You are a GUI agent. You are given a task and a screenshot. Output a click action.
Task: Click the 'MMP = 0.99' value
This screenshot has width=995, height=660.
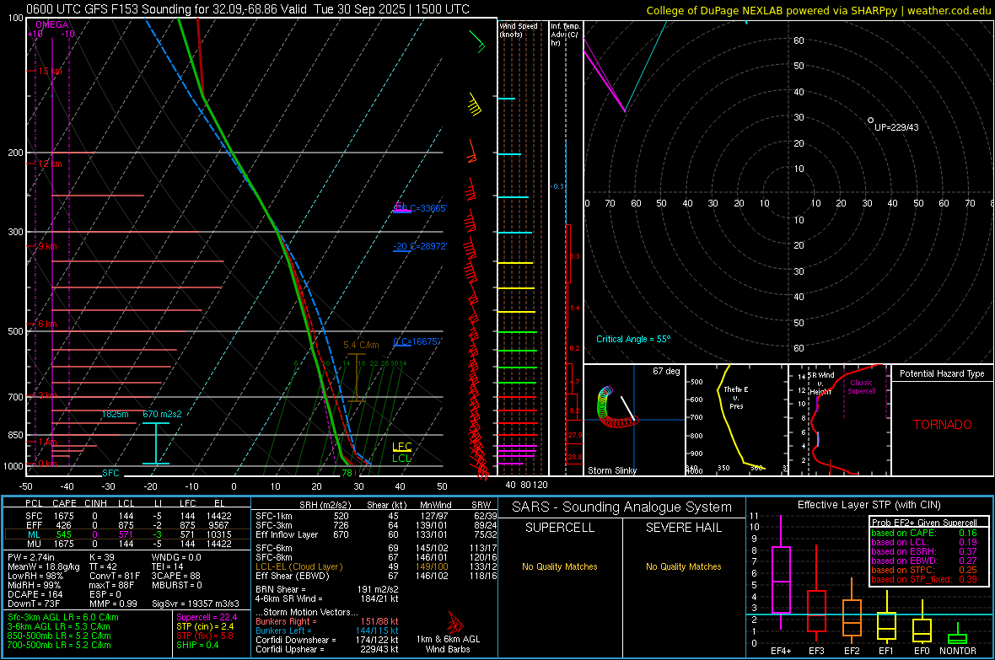pyautogui.click(x=113, y=604)
